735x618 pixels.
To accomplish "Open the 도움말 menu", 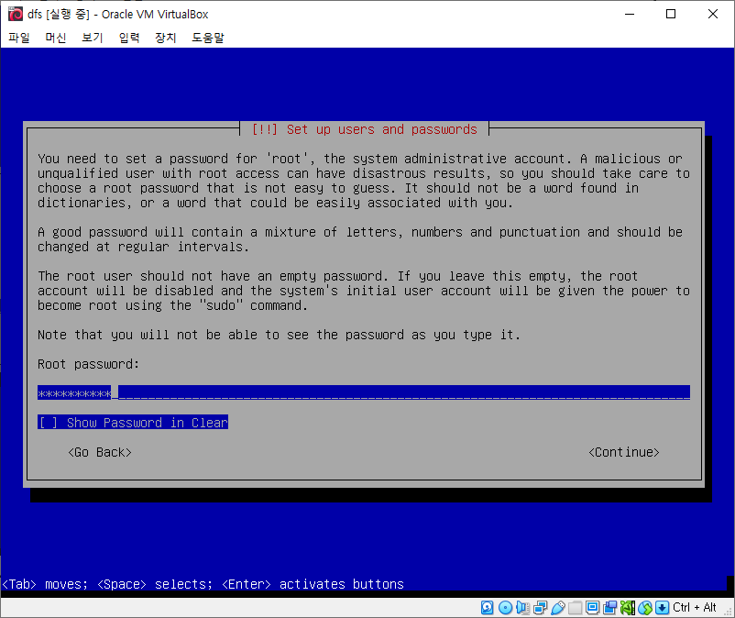I will click(208, 38).
